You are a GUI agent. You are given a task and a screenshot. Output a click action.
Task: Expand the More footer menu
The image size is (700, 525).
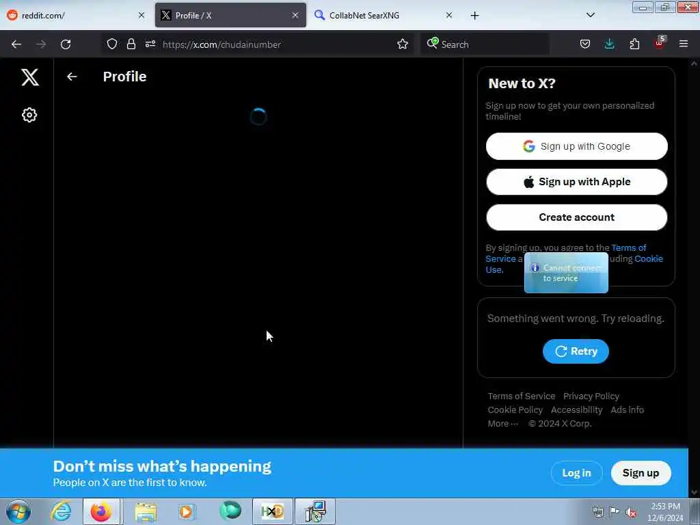coord(502,424)
